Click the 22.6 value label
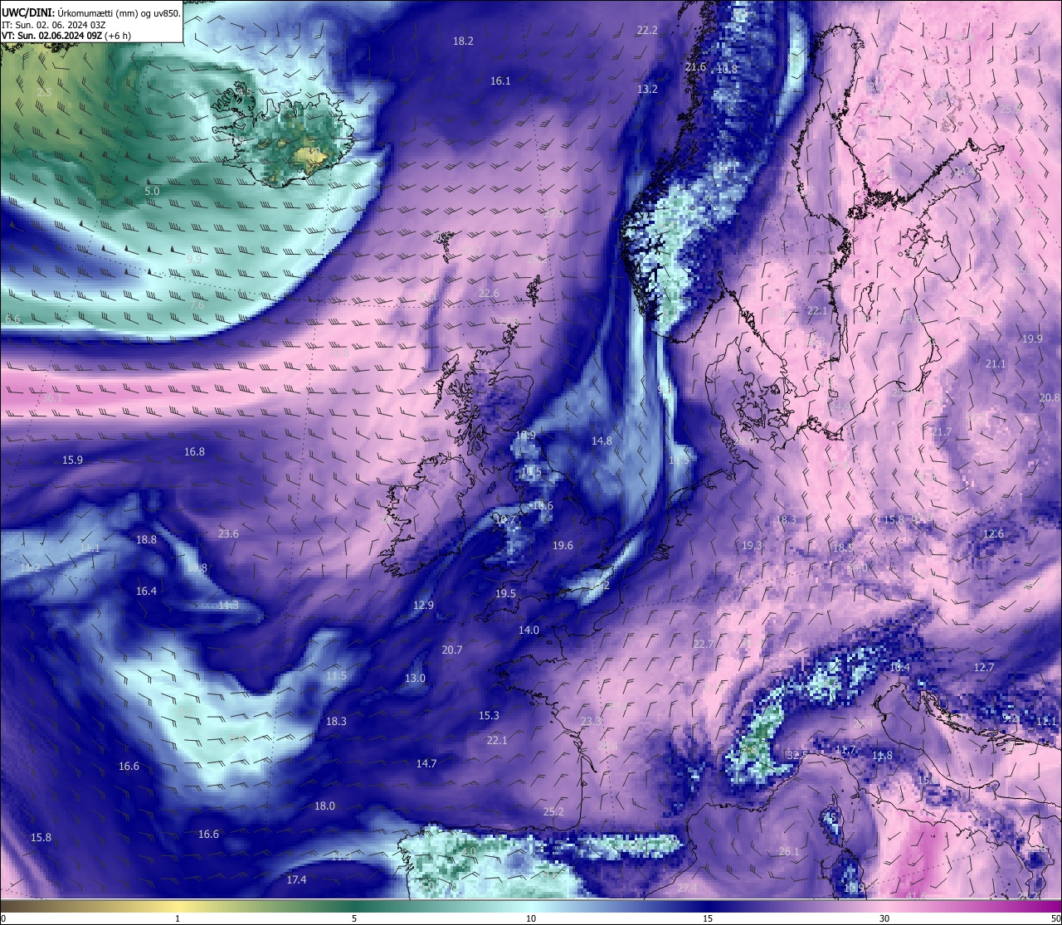 (489, 293)
